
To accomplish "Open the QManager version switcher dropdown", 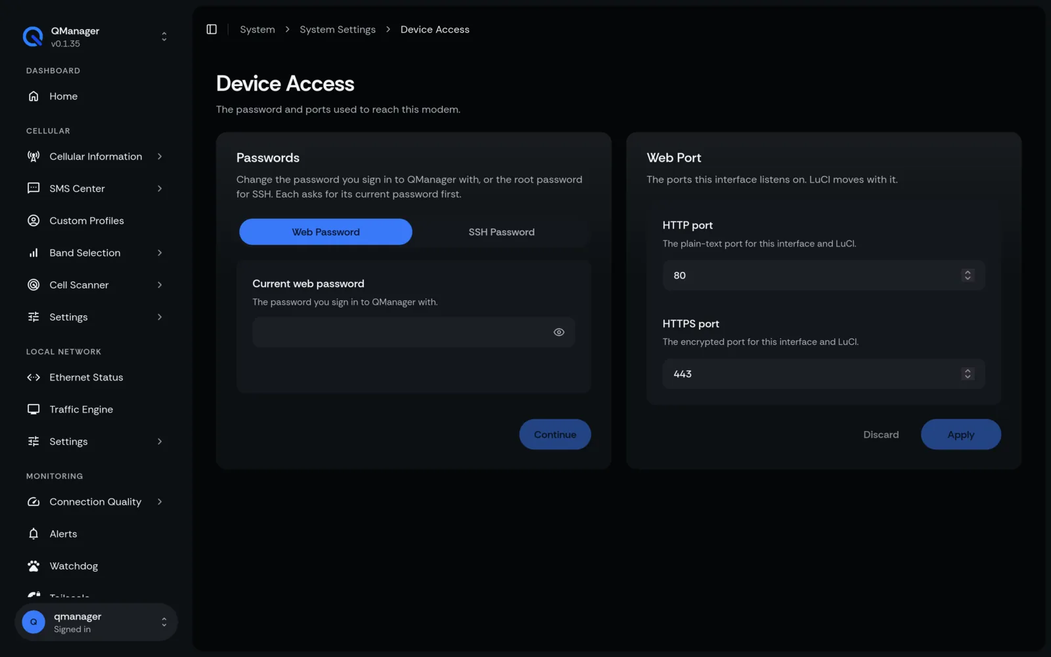I will coord(164,37).
